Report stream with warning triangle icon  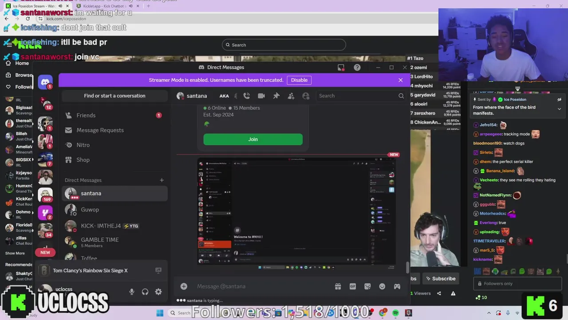pyautogui.click(x=453, y=293)
